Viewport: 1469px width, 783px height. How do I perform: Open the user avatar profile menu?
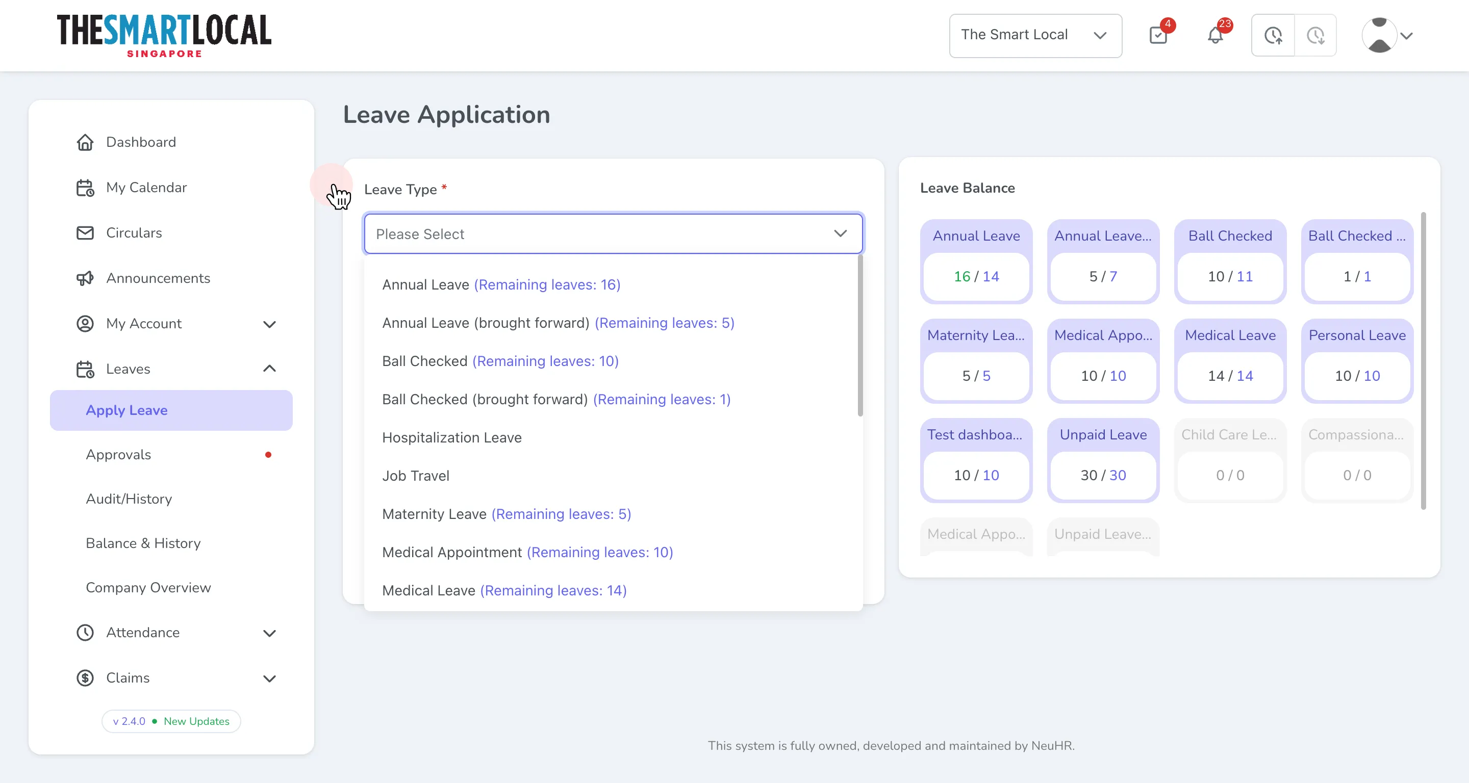(x=1379, y=35)
